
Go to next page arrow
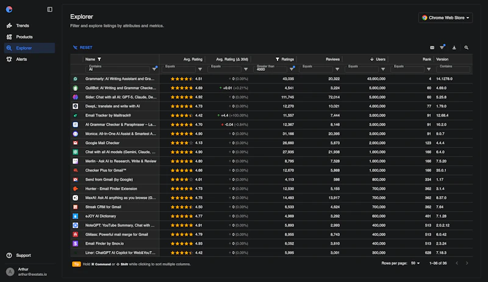(x=467, y=263)
